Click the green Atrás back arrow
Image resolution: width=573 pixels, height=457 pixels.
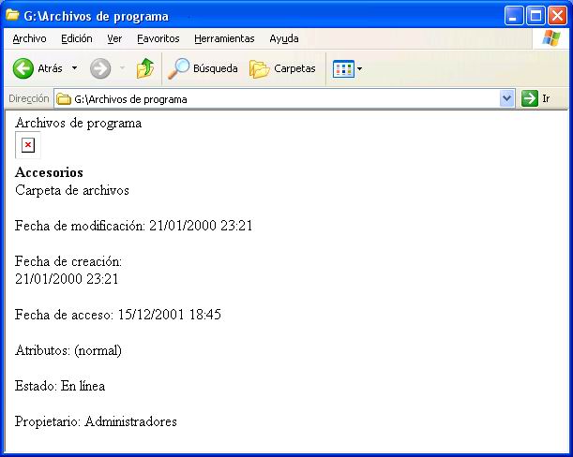(x=23, y=68)
